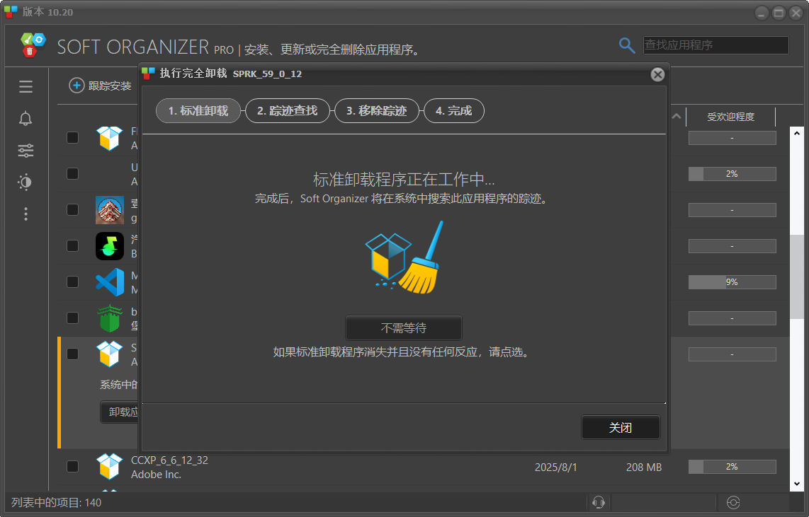Click the 208 MB size value
Image resolution: width=809 pixels, height=517 pixels.
click(643, 467)
